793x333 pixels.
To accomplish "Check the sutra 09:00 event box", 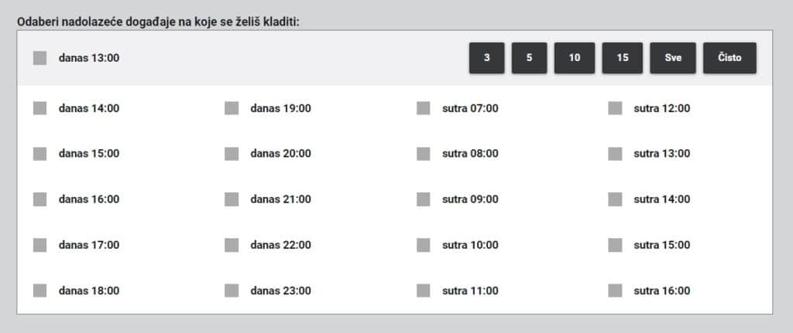I will [424, 199].
